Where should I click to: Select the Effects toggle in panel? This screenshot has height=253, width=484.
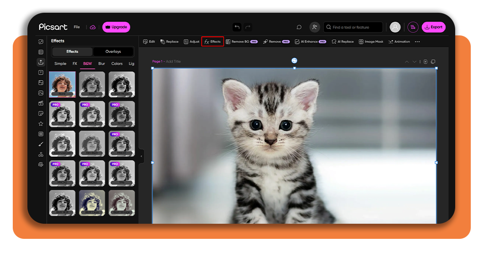pyautogui.click(x=72, y=51)
